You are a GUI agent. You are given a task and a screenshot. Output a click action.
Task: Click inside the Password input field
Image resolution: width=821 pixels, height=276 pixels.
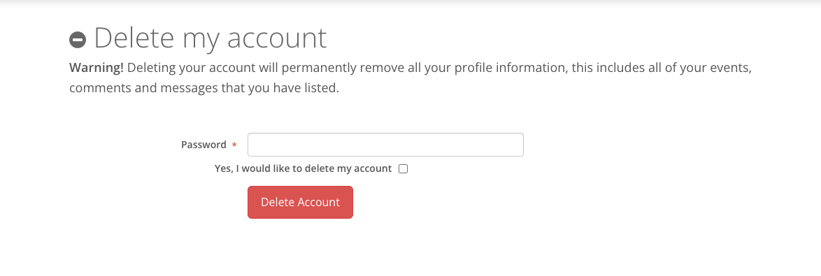coord(385,145)
